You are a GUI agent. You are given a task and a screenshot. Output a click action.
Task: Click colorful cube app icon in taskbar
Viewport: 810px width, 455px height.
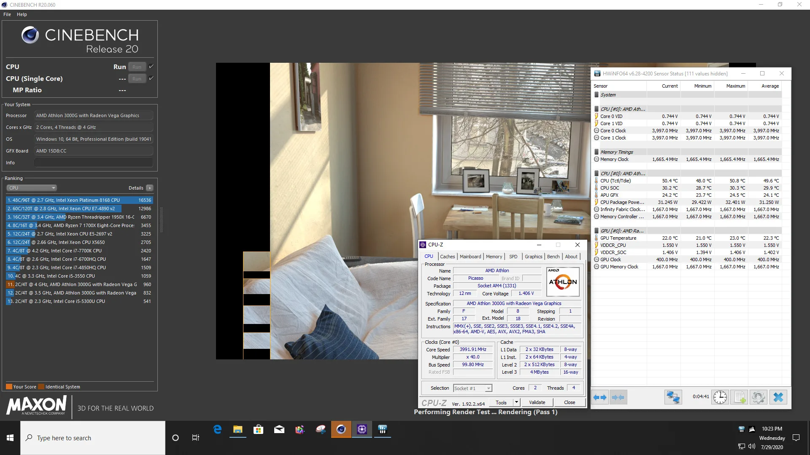click(x=300, y=429)
